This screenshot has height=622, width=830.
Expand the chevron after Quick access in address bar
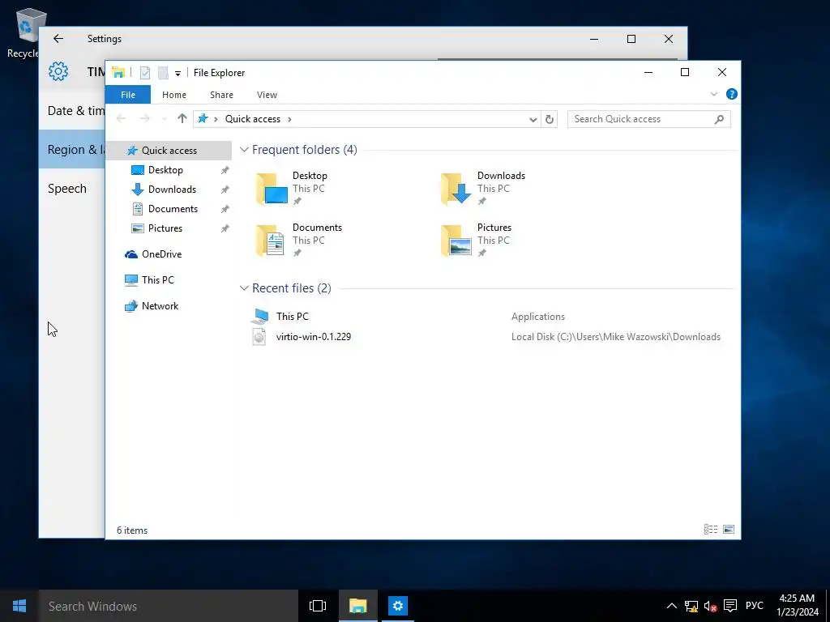289,119
